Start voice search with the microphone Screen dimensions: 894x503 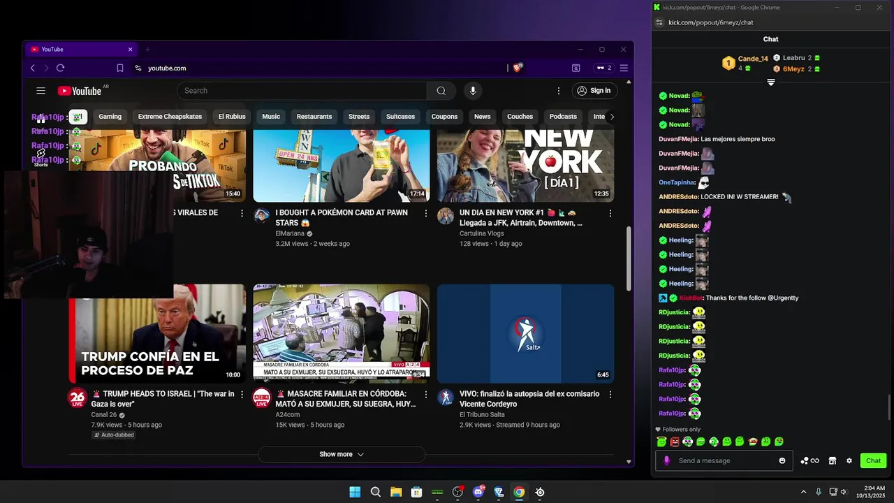(473, 91)
